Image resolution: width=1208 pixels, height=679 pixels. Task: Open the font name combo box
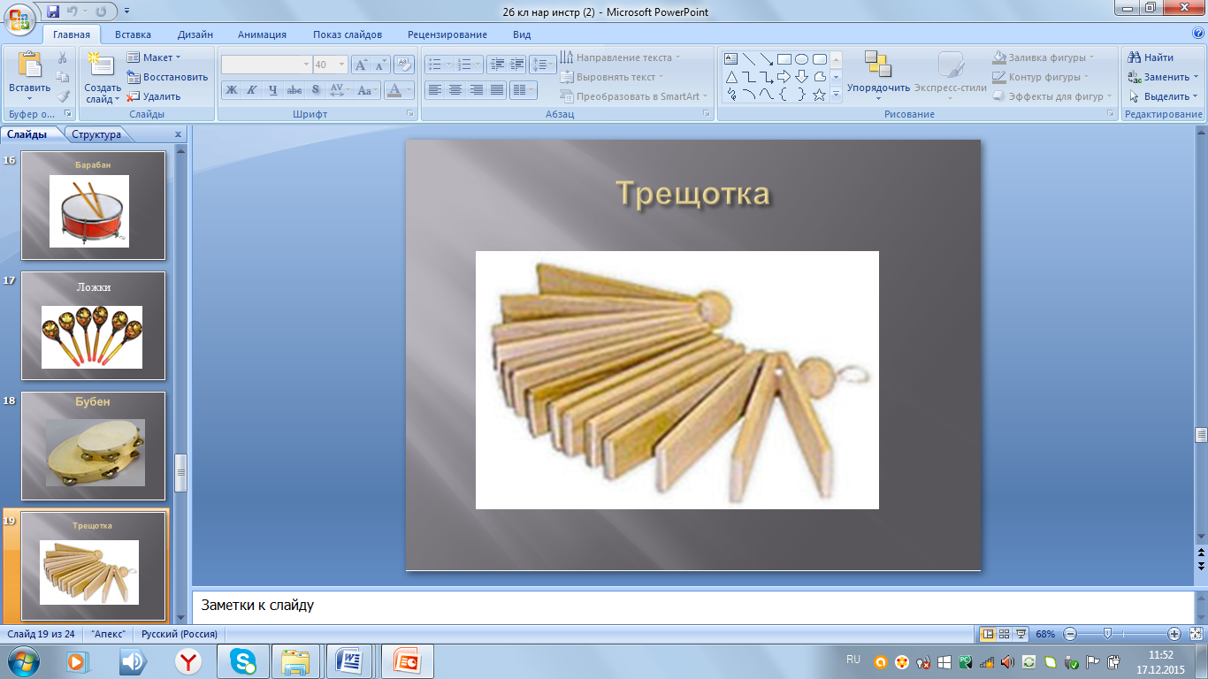pyautogui.click(x=266, y=65)
